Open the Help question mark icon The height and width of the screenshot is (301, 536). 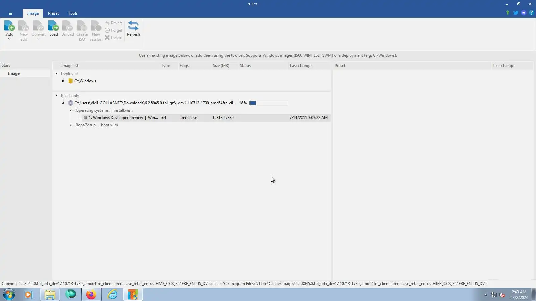pos(531,13)
